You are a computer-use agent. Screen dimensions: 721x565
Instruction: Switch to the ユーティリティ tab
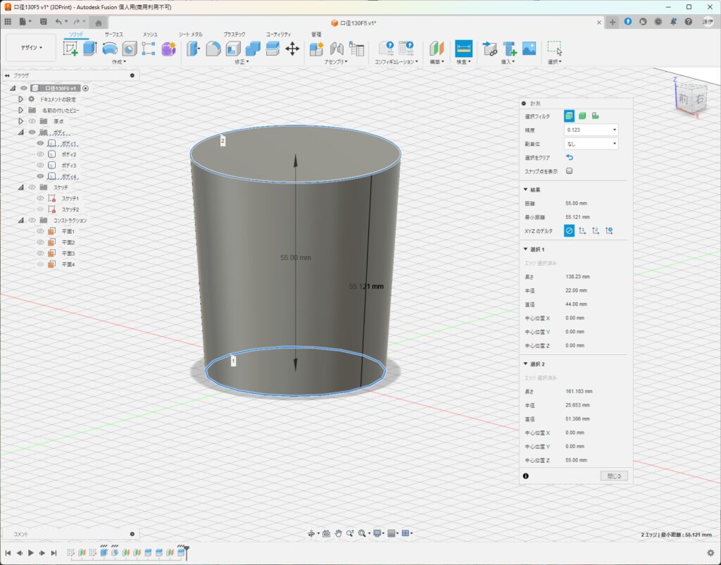click(279, 35)
